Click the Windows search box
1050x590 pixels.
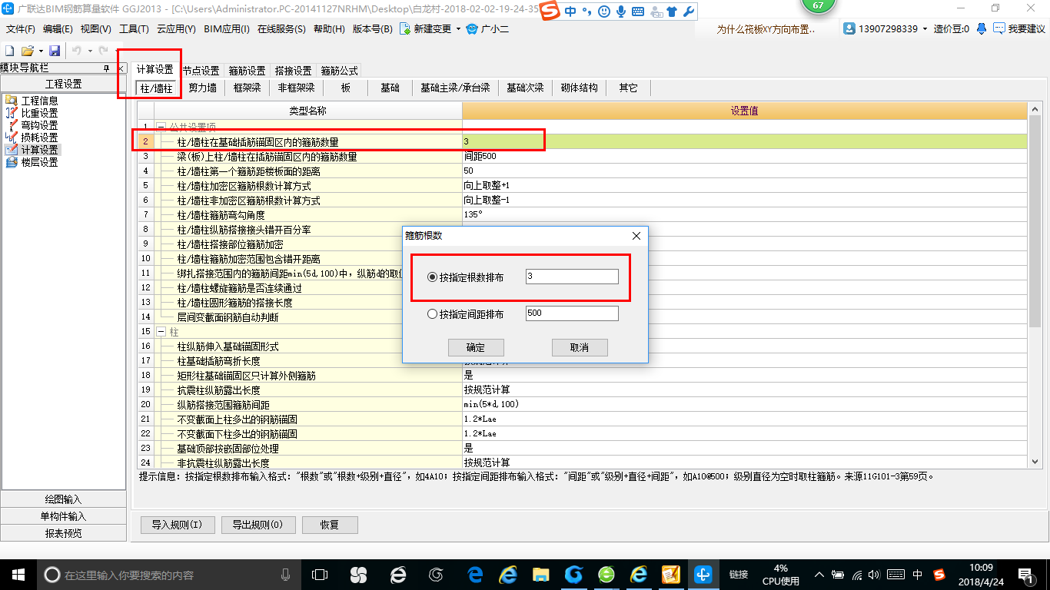168,575
